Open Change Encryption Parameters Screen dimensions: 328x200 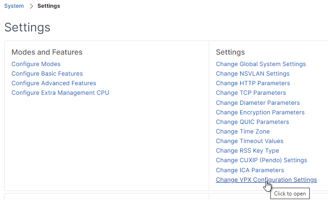tap(260, 113)
